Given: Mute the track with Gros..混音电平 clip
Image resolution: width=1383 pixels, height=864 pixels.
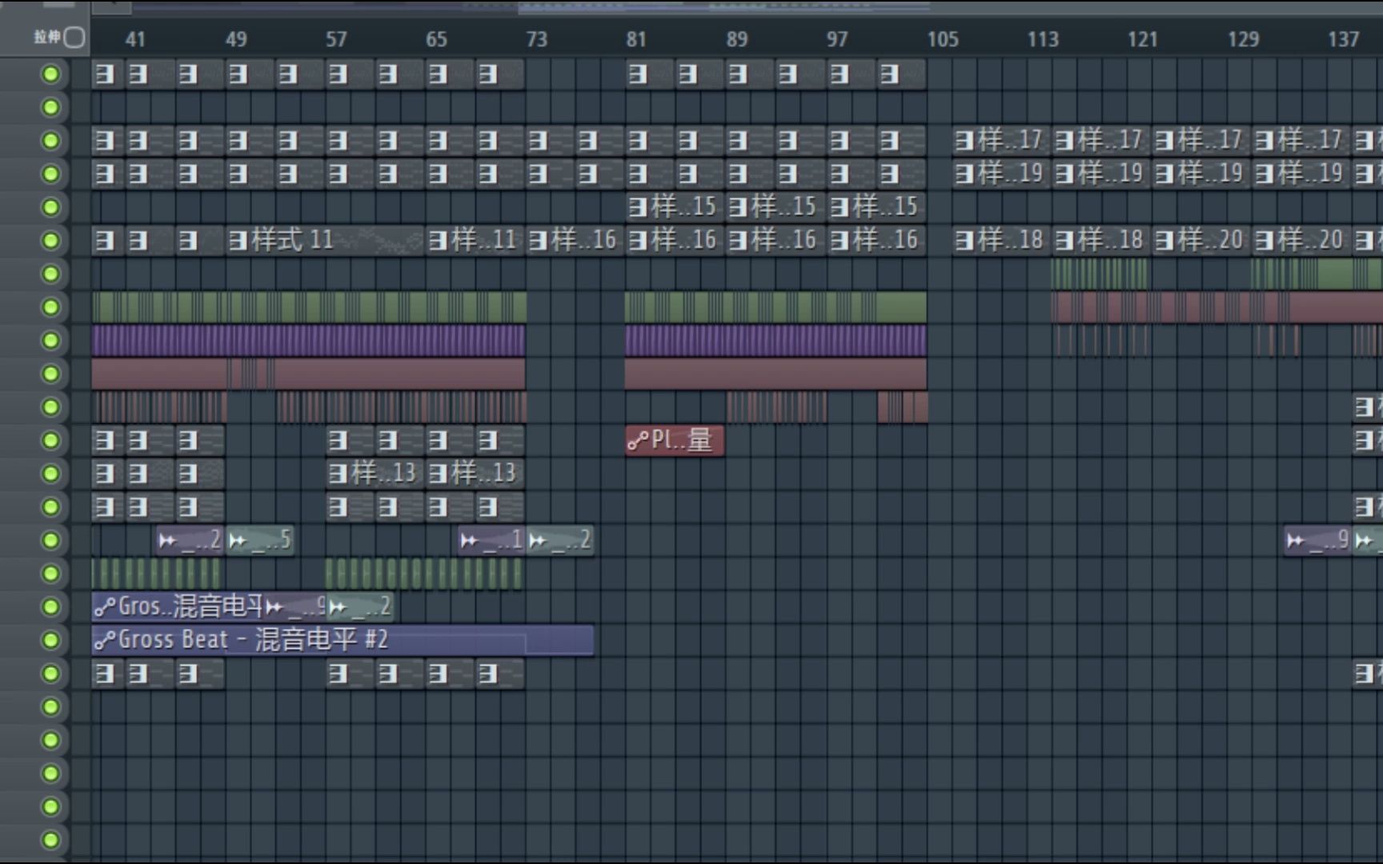Looking at the screenshot, I should click(x=50, y=607).
